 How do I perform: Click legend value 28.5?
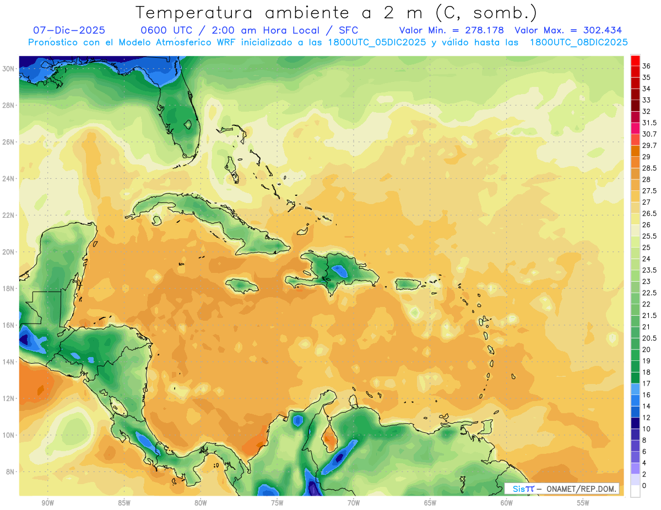[649, 168]
